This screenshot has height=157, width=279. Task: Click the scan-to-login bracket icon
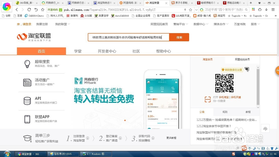[208, 99]
